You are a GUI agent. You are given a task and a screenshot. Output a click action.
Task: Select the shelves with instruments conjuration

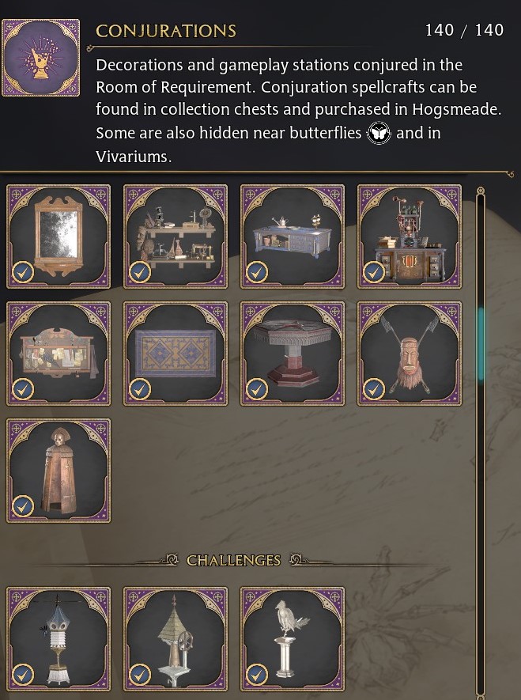176,236
